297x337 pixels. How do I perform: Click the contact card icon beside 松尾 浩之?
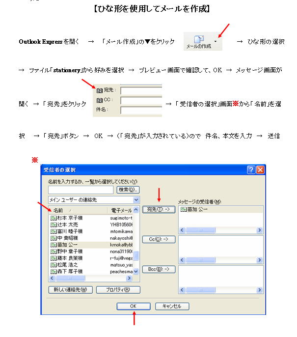tap(54, 265)
